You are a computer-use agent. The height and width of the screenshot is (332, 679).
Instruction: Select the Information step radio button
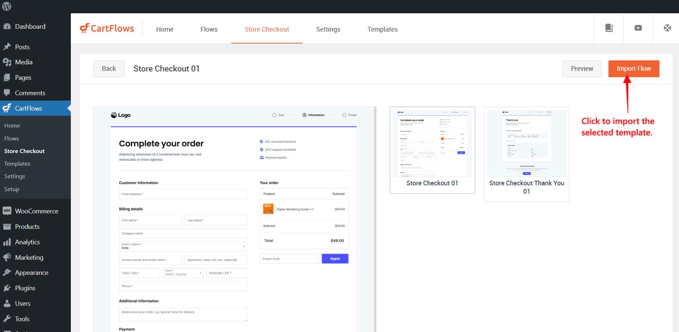(305, 115)
